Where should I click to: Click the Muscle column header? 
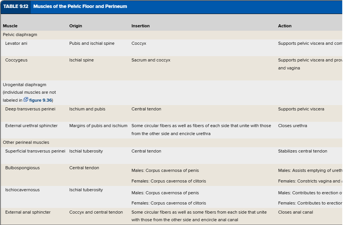(10, 26)
